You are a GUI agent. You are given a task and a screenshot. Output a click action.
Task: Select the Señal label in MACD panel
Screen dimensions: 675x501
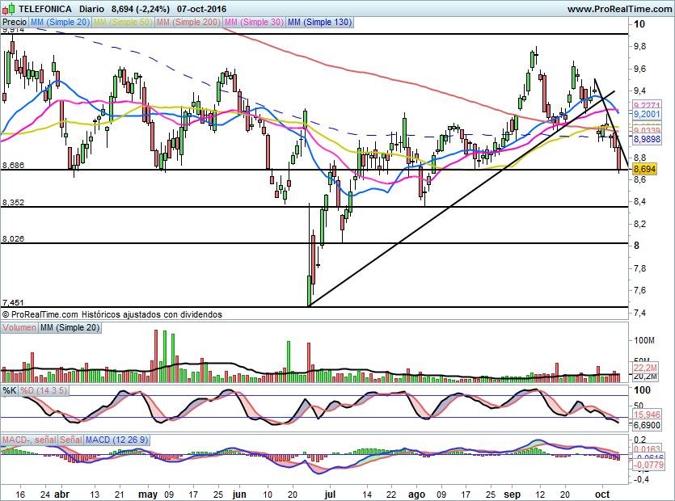point(70,440)
